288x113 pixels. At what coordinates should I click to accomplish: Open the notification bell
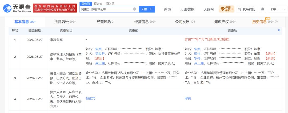[262, 9]
